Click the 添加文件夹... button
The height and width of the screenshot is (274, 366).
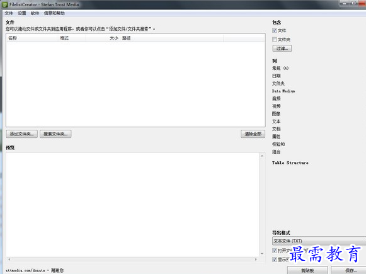[21, 134]
